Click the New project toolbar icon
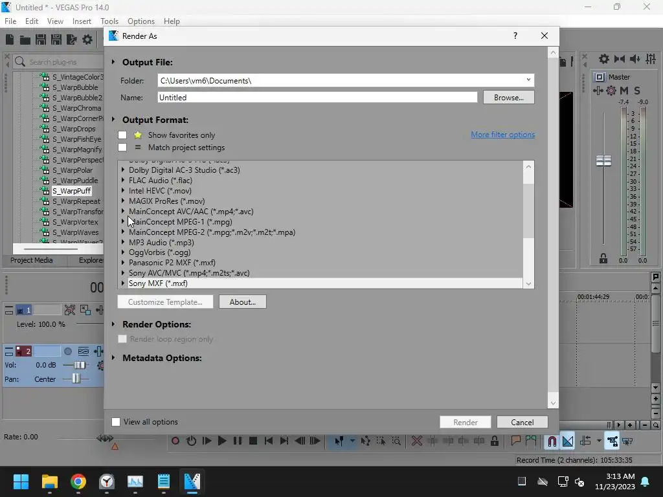The height and width of the screenshot is (497, 663). click(10, 39)
